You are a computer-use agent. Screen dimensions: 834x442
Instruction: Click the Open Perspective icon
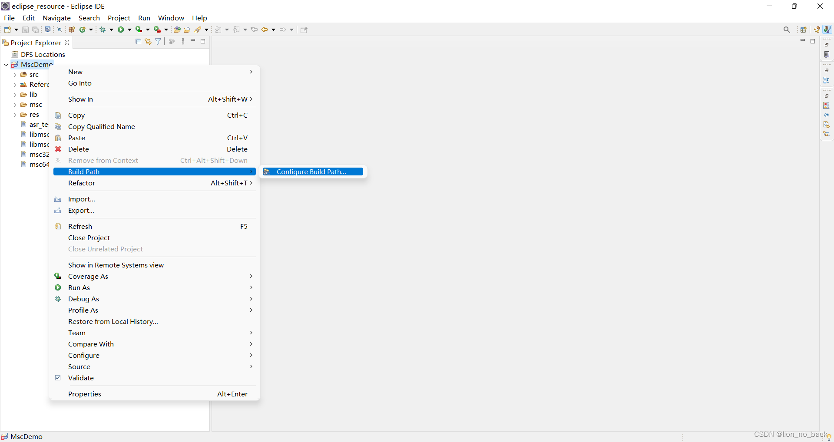[x=804, y=30]
